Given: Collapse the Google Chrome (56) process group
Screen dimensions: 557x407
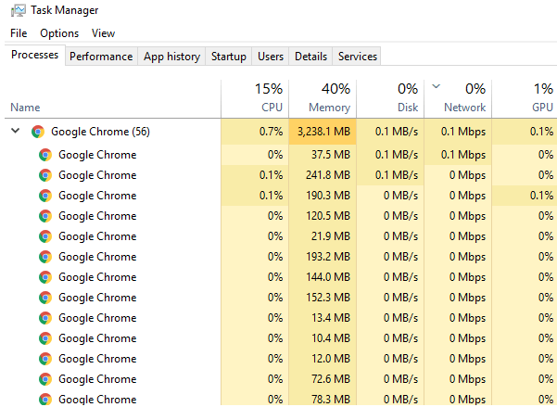Looking at the screenshot, I should pos(15,131).
